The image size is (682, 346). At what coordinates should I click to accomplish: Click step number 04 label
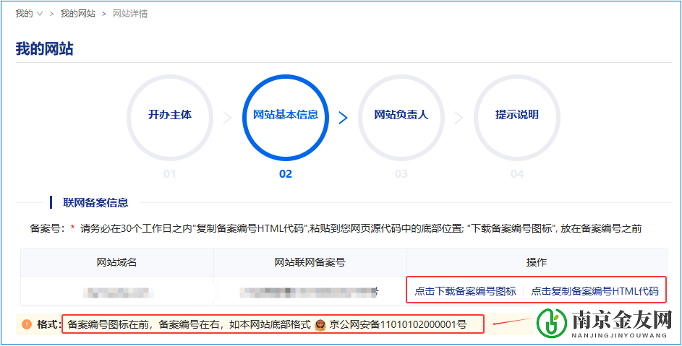pyautogui.click(x=516, y=174)
